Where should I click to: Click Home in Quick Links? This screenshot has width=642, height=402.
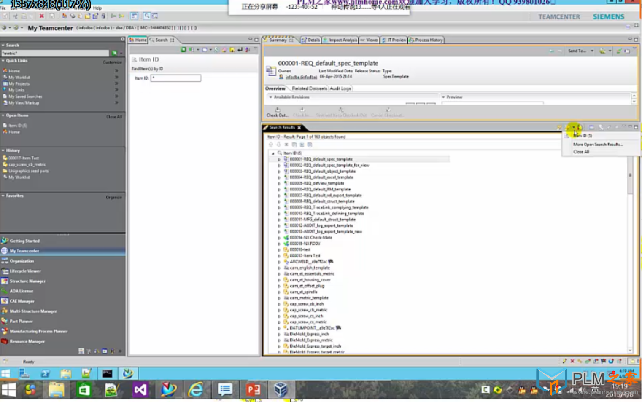(x=14, y=71)
